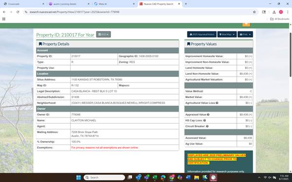Bookmark this page with the star icon

[254, 12]
